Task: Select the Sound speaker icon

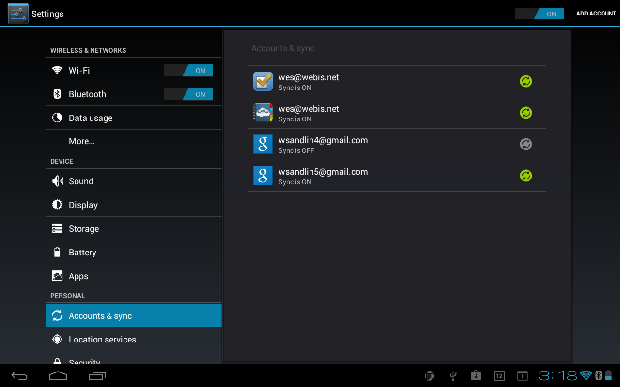Action: click(57, 181)
